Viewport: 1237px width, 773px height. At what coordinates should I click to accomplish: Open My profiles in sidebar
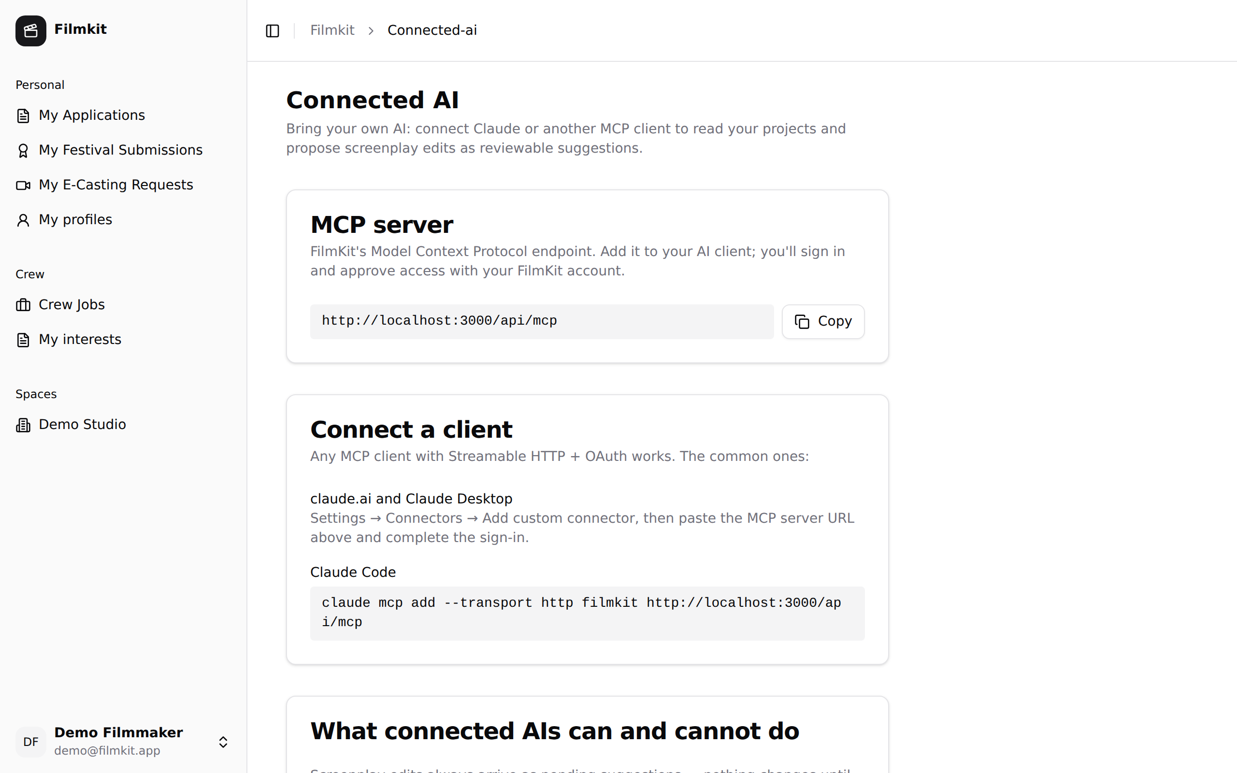(123, 220)
